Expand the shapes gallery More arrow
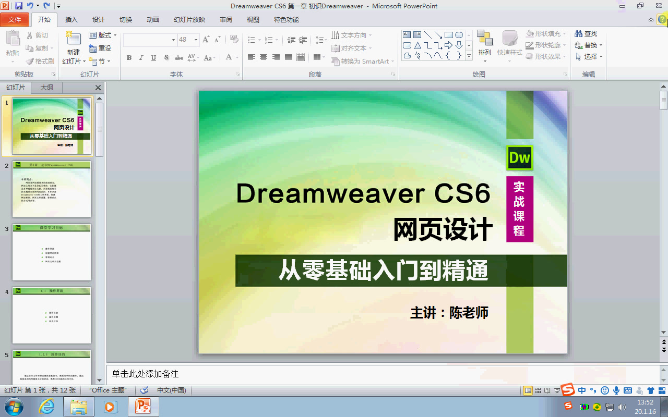 tap(469, 56)
